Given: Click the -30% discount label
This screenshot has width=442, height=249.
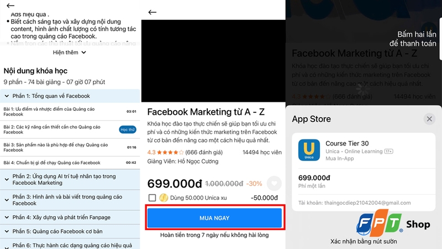Looking at the screenshot, I should [254, 184].
